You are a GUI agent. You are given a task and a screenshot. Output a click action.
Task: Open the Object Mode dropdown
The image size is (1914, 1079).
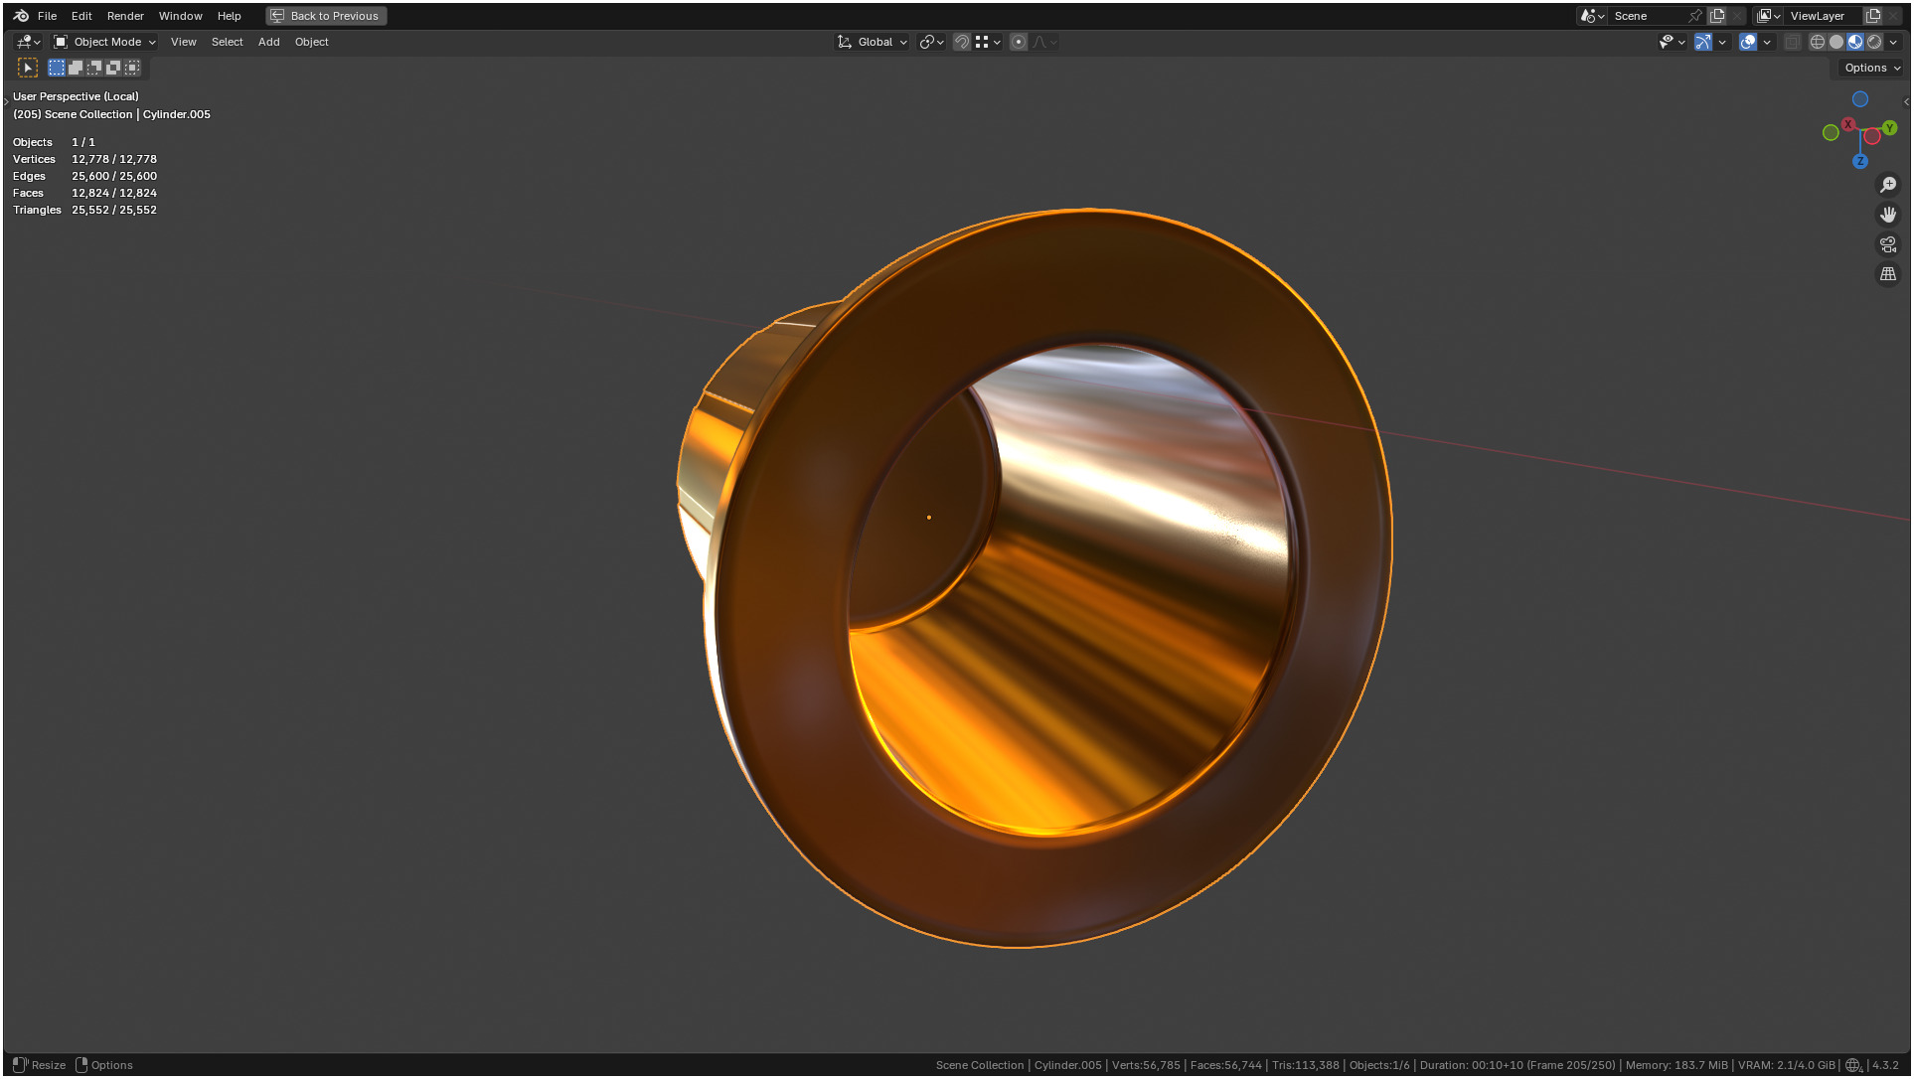tap(105, 42)
